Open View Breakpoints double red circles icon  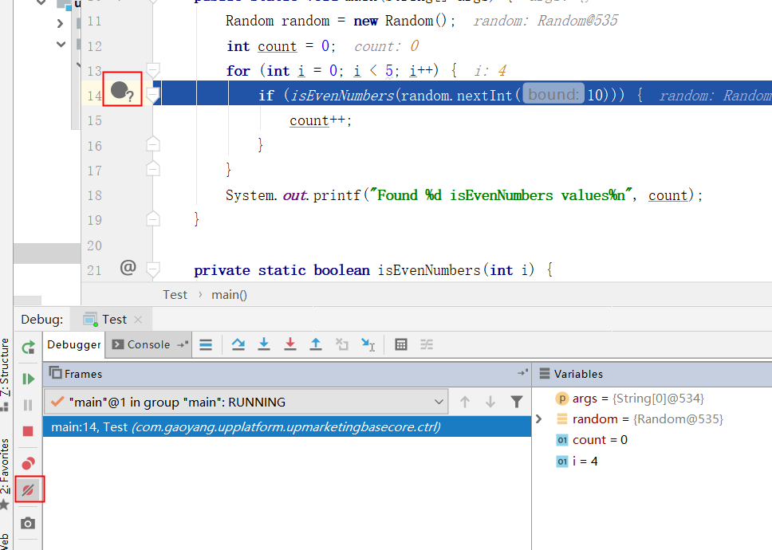pyautogui.click(x=28, y=463)
